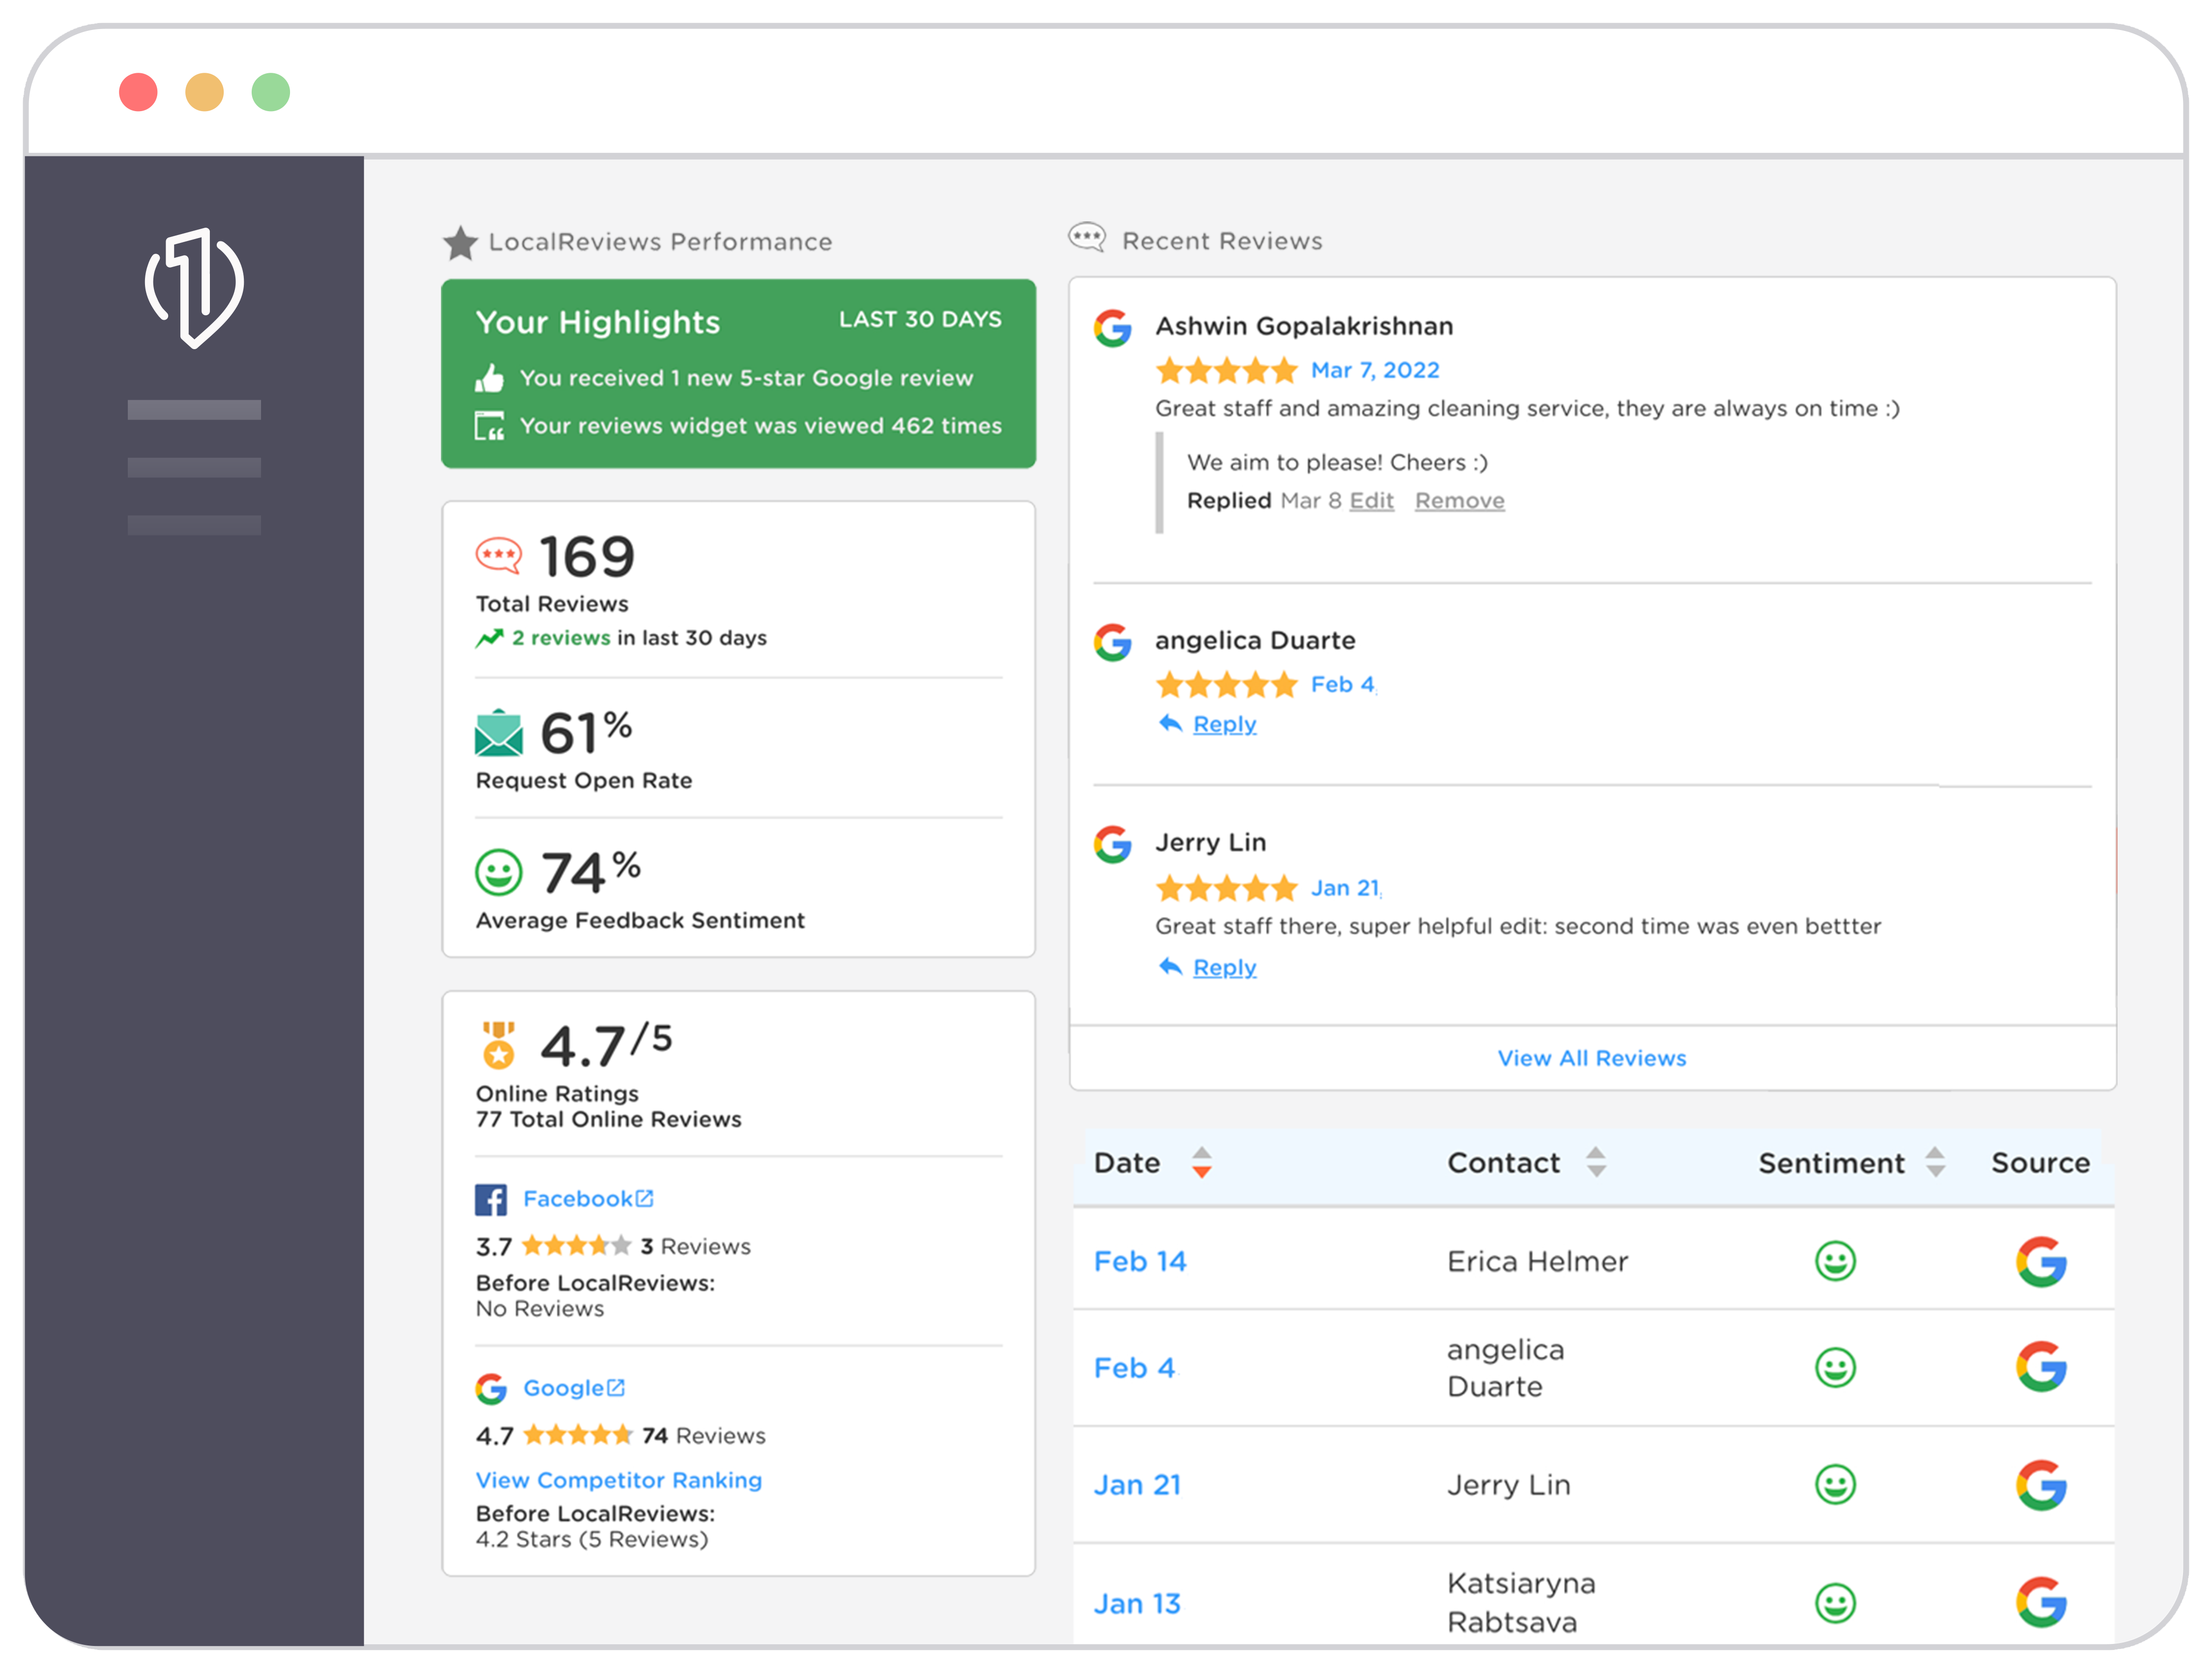Click the Google source icon in the Feb 4 row
The height and width of the screenshot is (1673, 2212).
pyautogui.click(x=2041, y=1367)
